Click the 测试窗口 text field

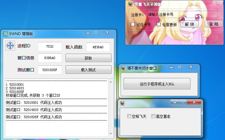pyautogui.click(x=50, y=70)
